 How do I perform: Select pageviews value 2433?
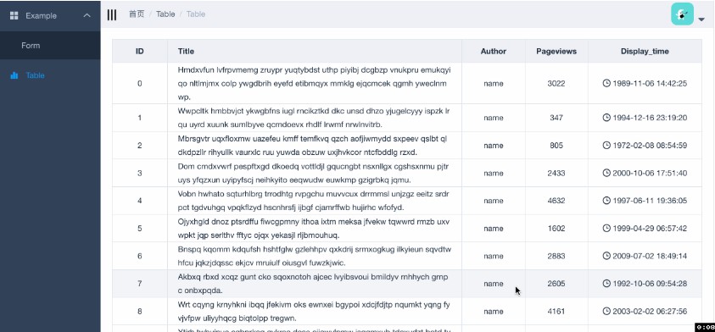click(x=556, y=173)
